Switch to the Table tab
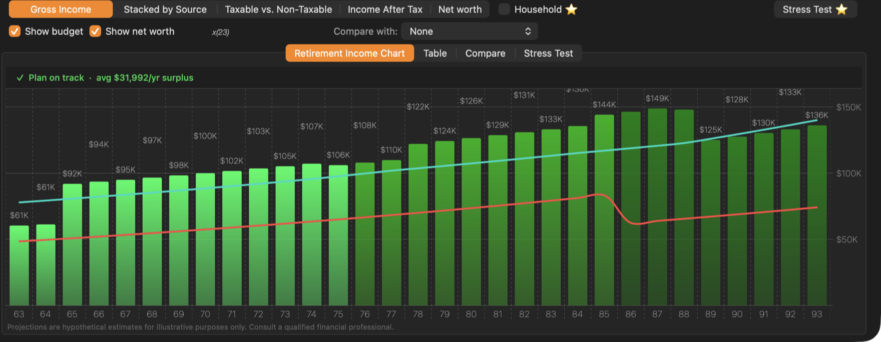881x342 pixels. point(435,53)
